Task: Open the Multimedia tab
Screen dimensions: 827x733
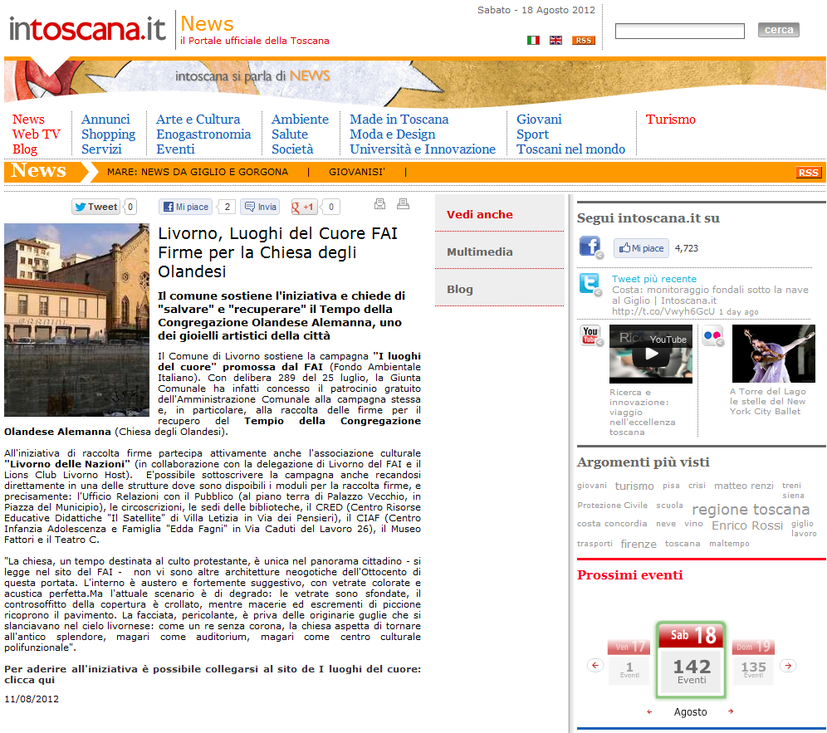Action: tap(480, 252)
